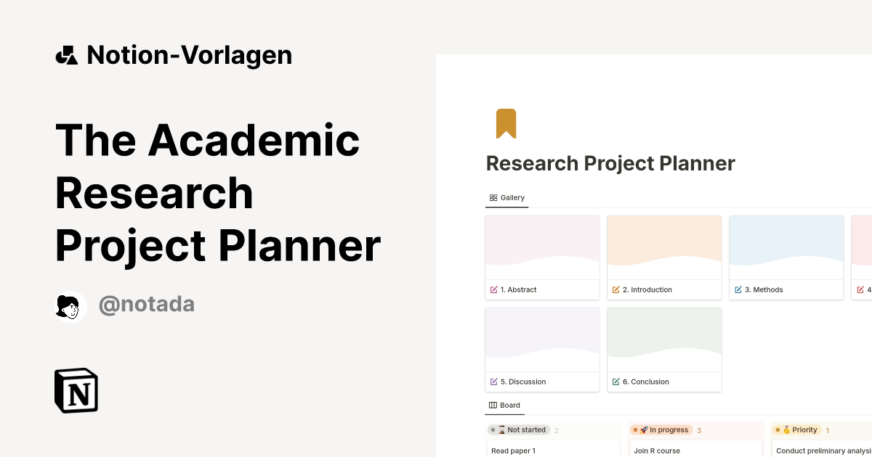Image resolution: width=872 pixels, height=457 pixels.
Task: Open the In progress status group
Action: click(662, 429)
